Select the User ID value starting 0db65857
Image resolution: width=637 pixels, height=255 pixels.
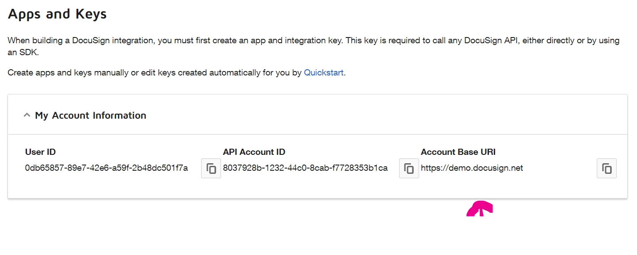pyautogui.click(x=107, y=168)
